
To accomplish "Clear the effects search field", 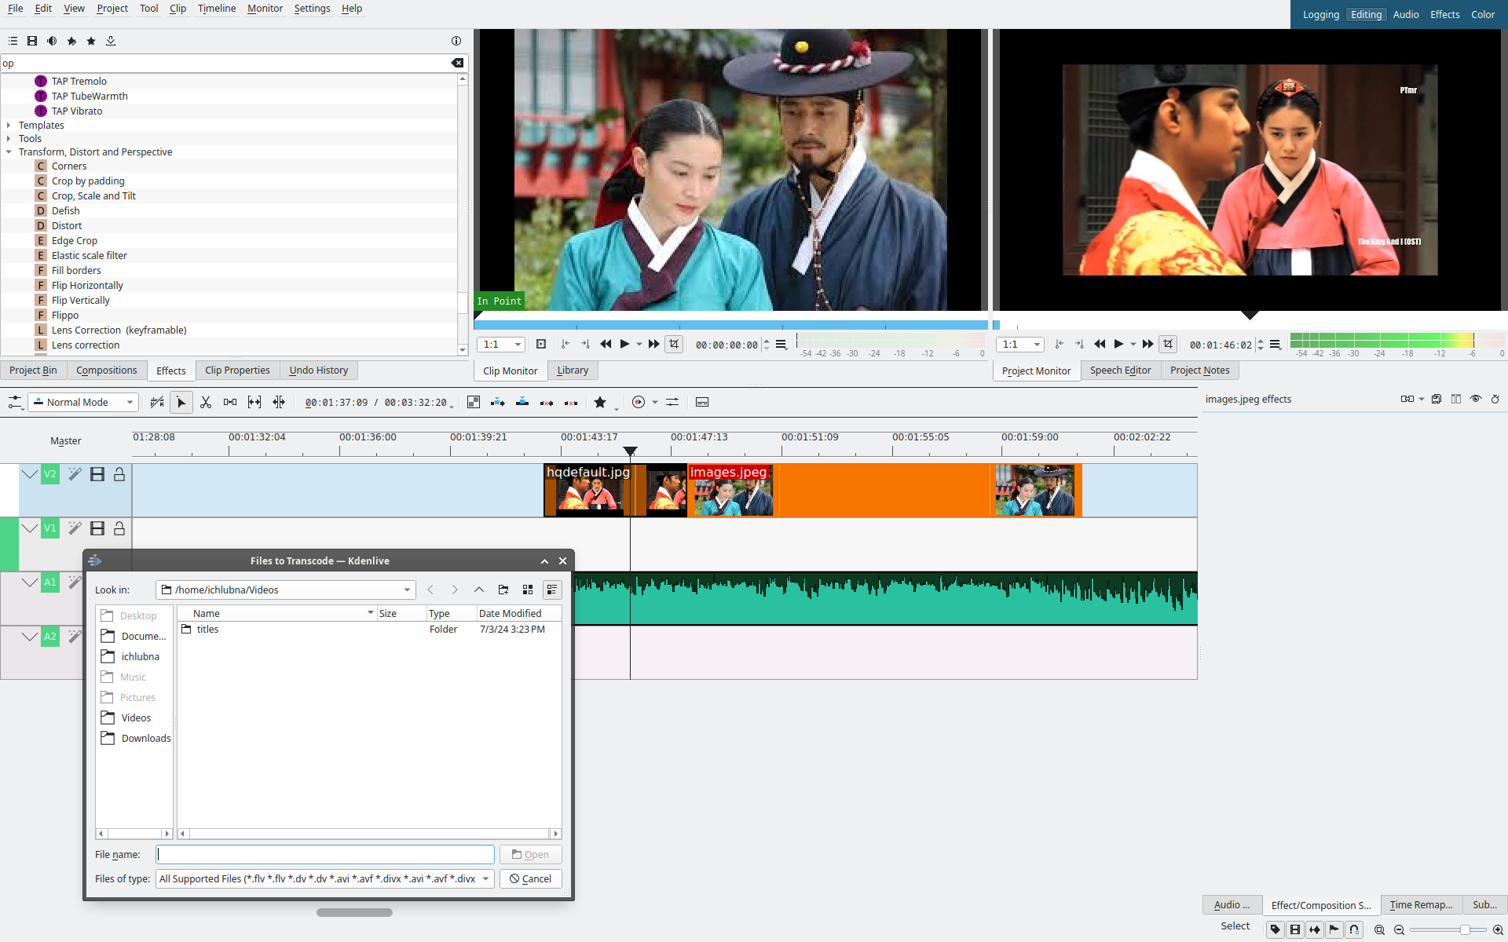I will point(457,63).
